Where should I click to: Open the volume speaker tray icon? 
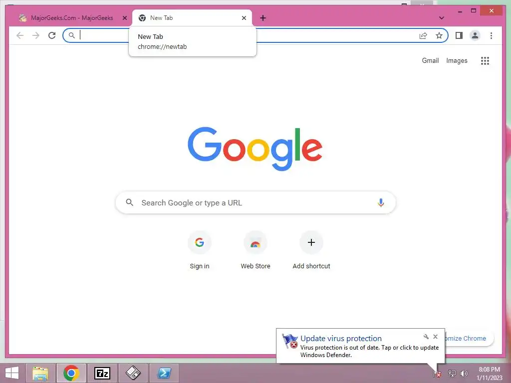464,374
